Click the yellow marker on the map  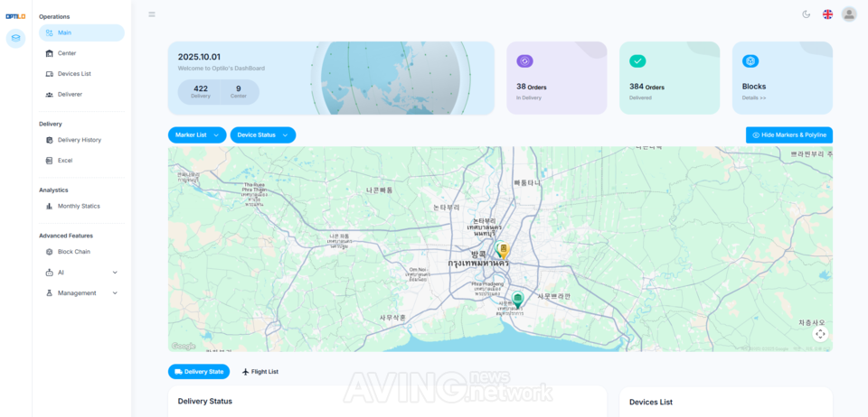[503, 250]
